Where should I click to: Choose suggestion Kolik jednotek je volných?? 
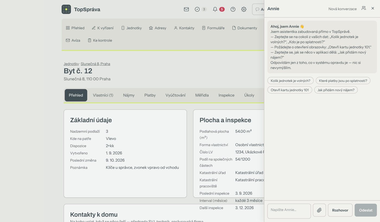[x=290, y=81]
